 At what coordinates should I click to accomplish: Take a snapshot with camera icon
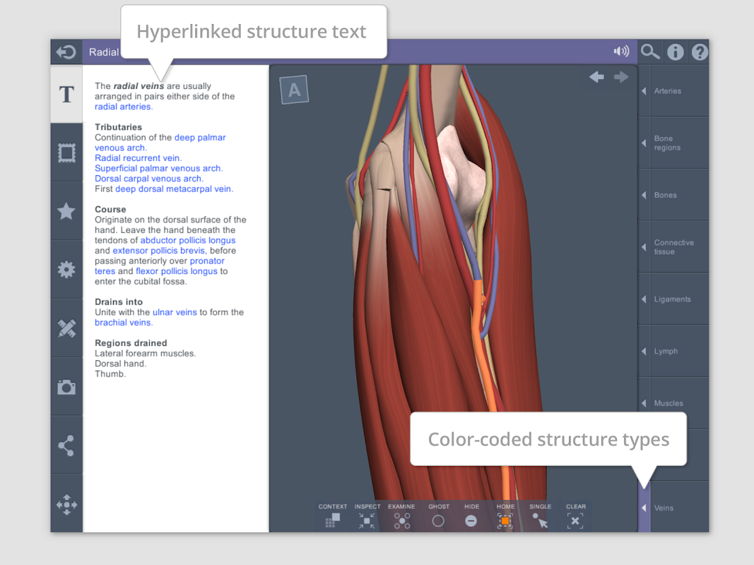coord(66,386)
